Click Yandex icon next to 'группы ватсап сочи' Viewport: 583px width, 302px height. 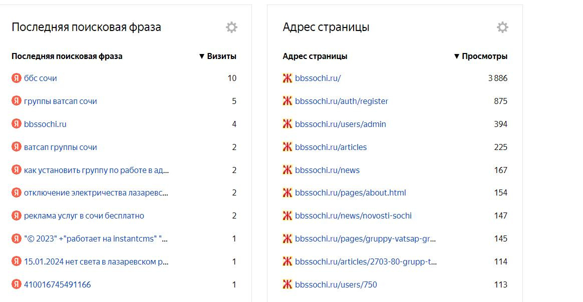[17, 101]
